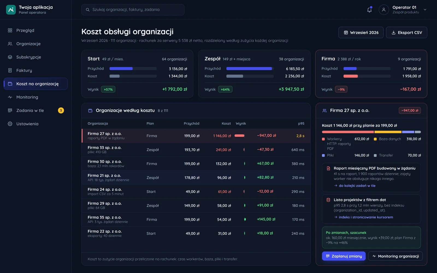Image resolution: width=437 pixels, height=273 pixels.
Task: Click the yellow badge showing 3 tasks
Action: (x=61, y=110)
